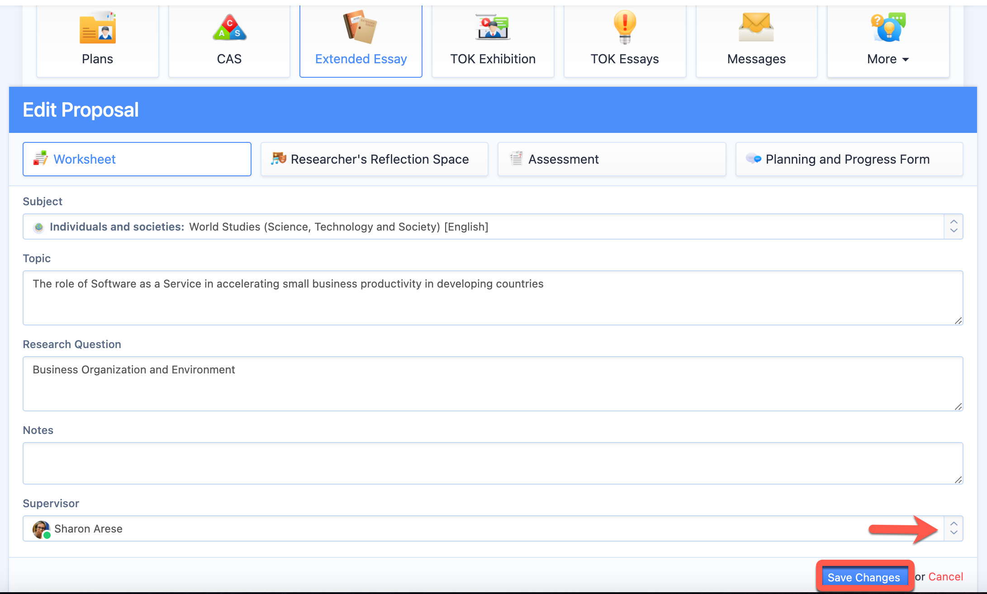Click inside the Research Question text area
The width and height of the screenshot is (987, 594).
pyautogui.click(x=493, y=384)
